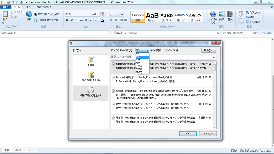Expand the HTML styles gallery
This screenshot has height=154, width=274.
point(204,21)
